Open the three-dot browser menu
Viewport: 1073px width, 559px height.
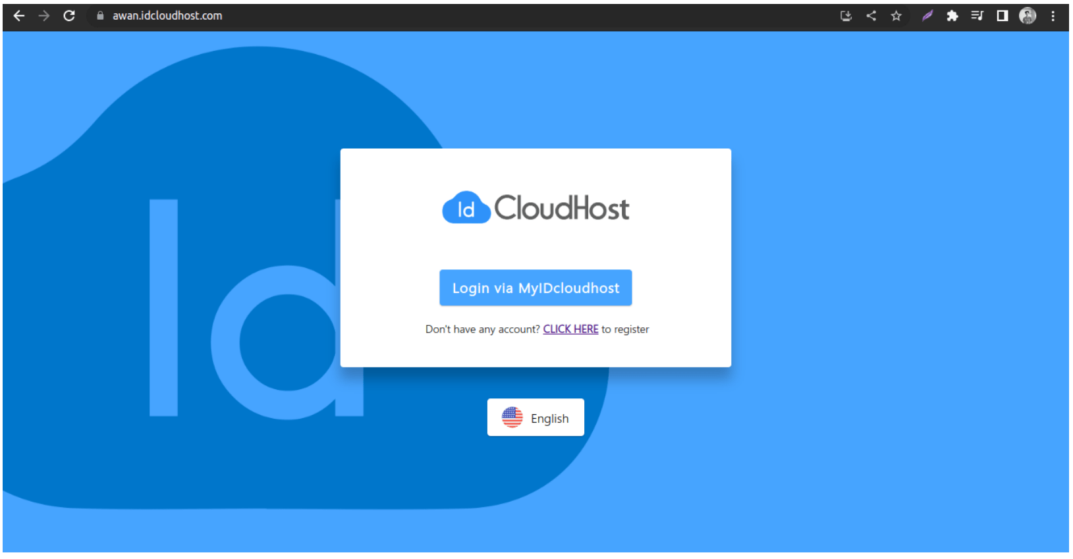pyautogui.click(x=1053, y=16)
